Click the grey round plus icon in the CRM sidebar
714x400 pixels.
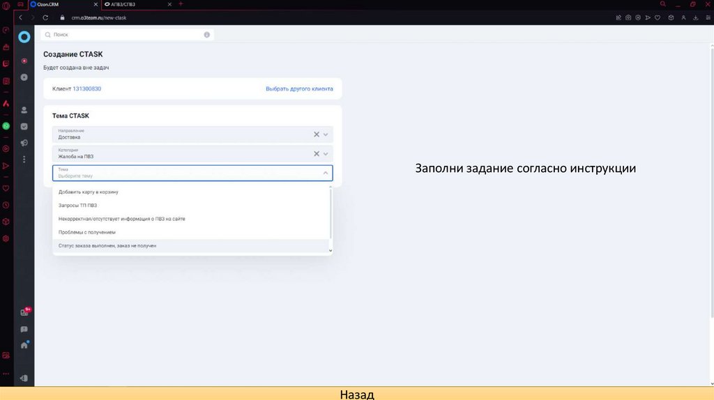pos(24,77)
